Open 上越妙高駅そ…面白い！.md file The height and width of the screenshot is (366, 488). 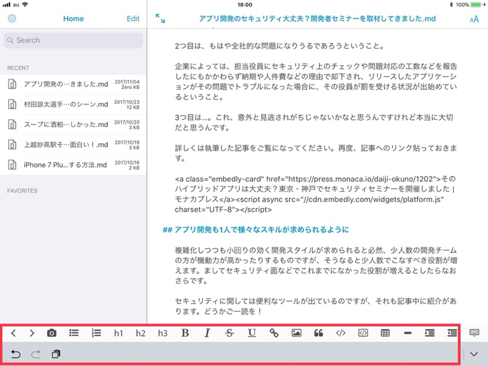[74, 145]
